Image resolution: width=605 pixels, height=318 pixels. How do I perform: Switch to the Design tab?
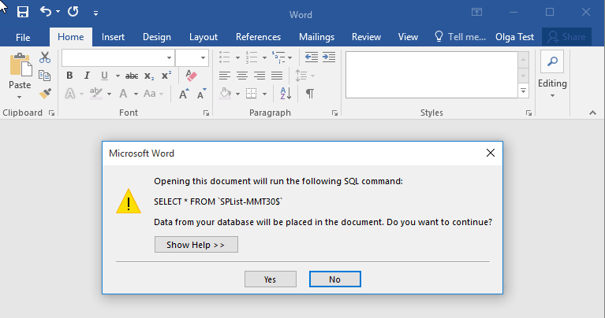pos(157,37)
